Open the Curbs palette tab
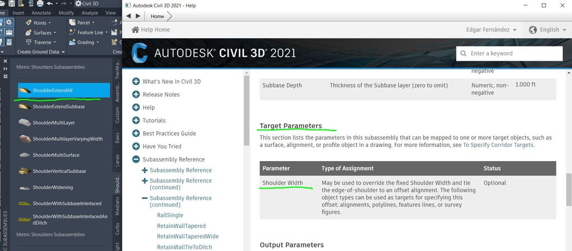 (x=117, y=228)
